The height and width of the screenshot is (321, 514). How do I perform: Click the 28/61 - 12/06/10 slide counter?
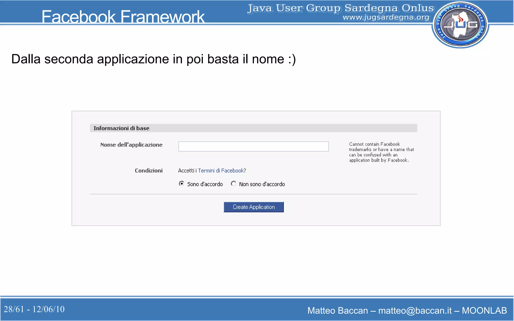pos(34,309)
